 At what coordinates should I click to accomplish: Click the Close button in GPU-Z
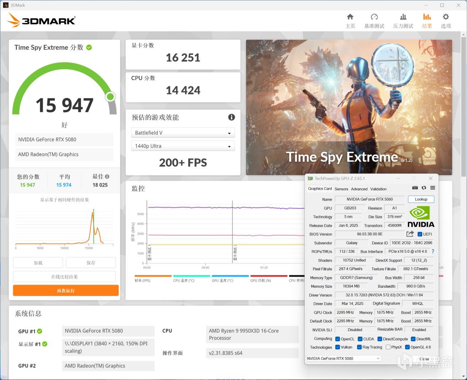pyautogui.click(x=424, y=359)
